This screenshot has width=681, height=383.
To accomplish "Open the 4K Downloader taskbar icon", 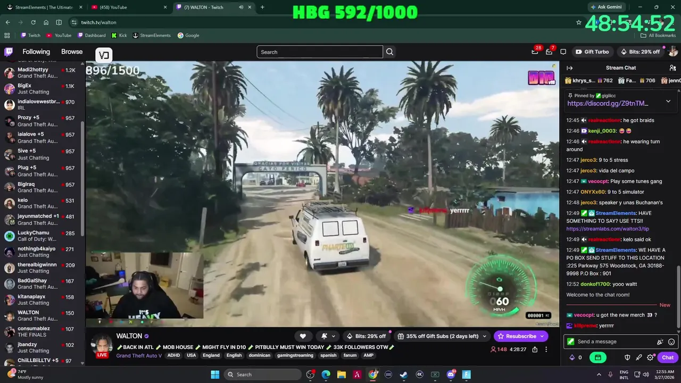I will [x=419, y=374].
